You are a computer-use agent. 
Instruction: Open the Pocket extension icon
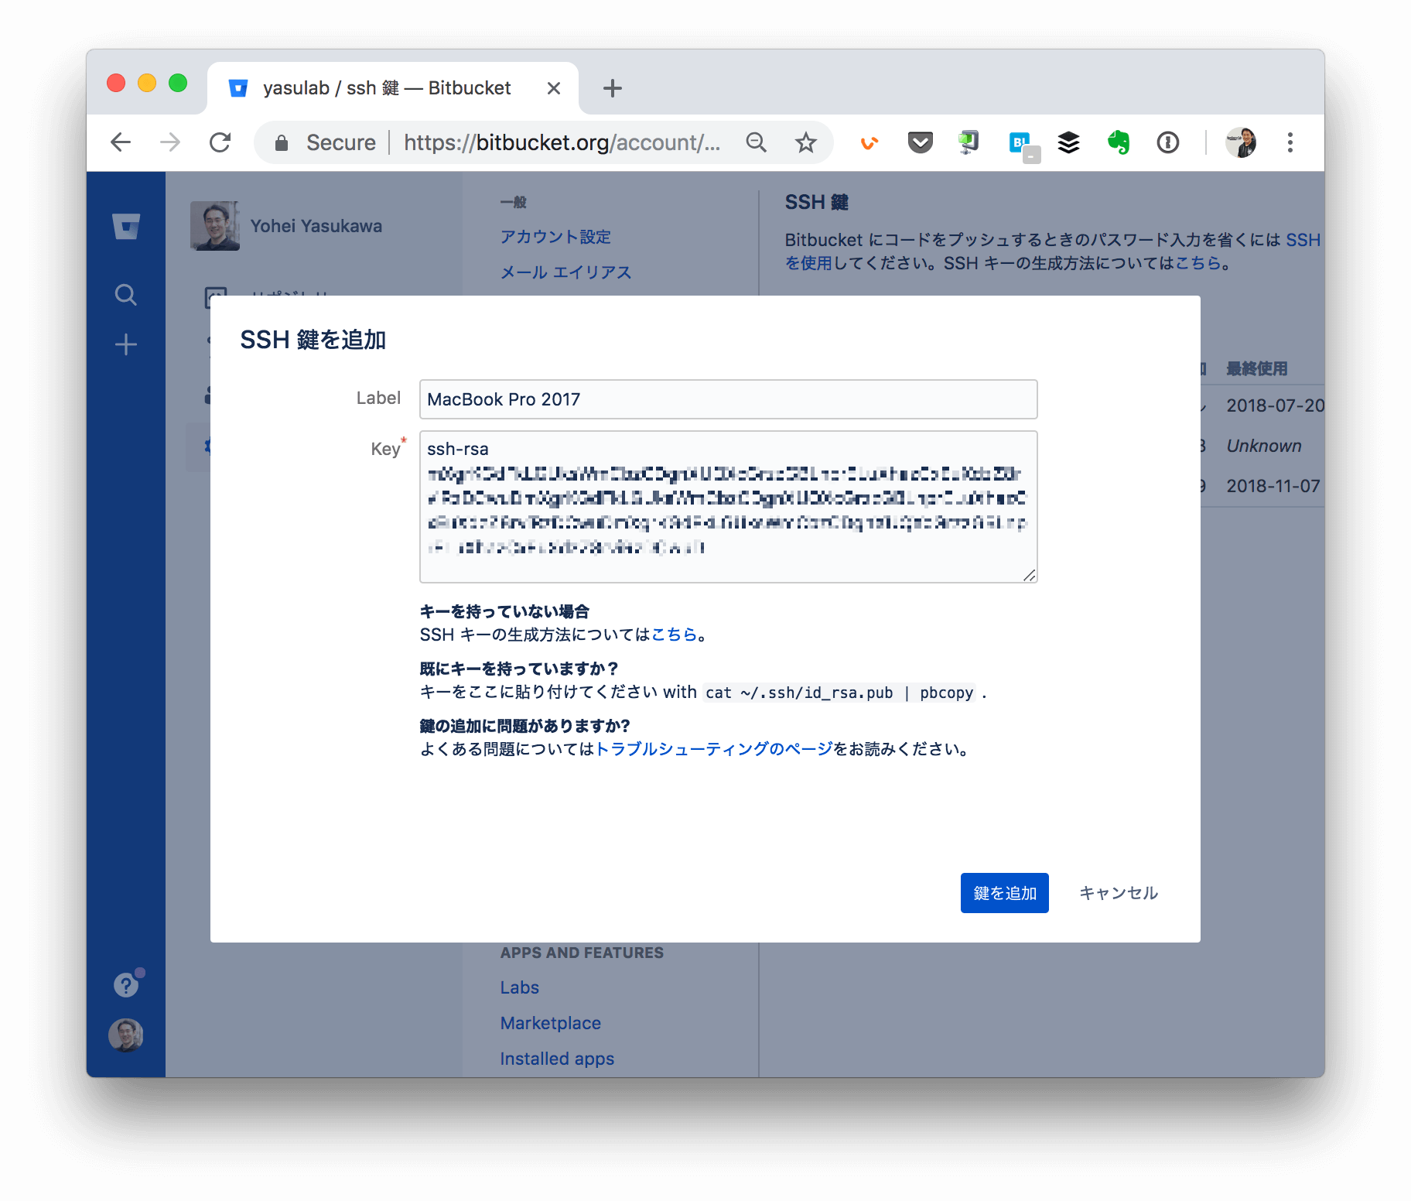(920, 142)
